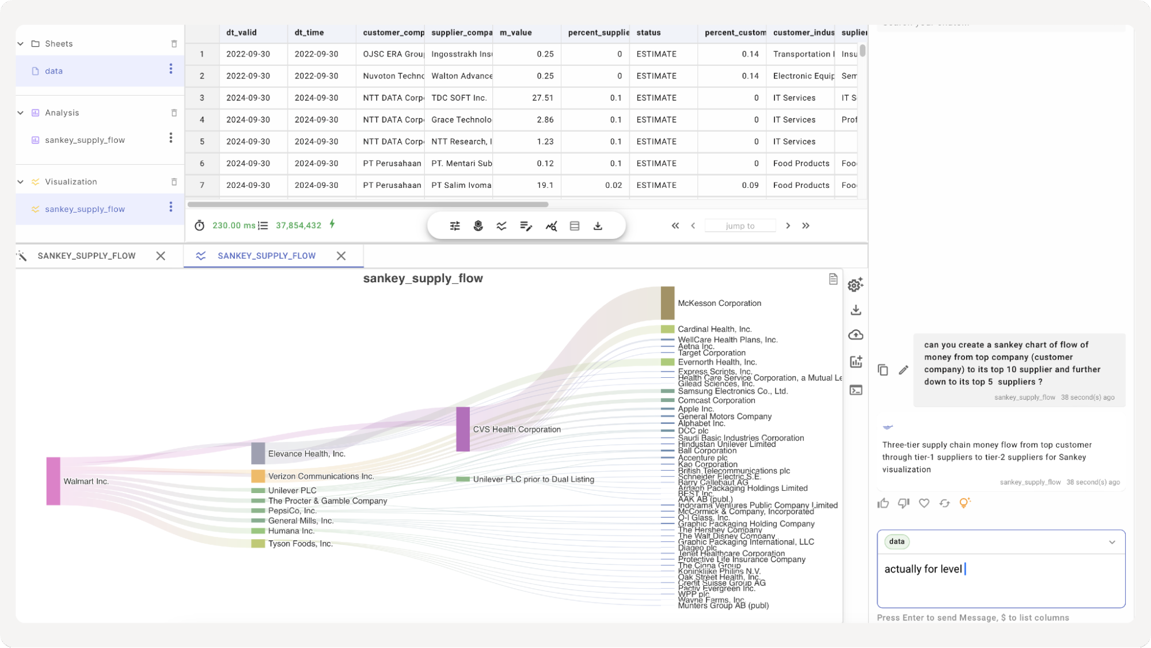Thumbs down the assistant response

[904, 503]
